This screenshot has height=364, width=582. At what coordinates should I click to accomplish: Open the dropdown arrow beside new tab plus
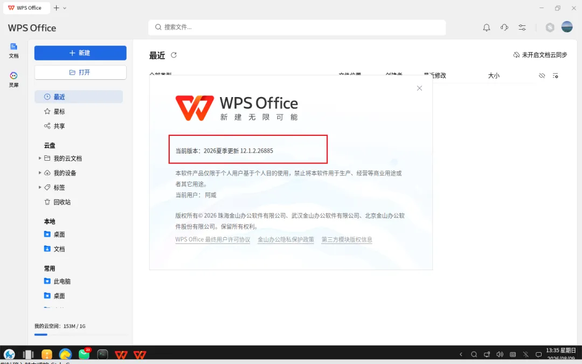tap(65, 8)
